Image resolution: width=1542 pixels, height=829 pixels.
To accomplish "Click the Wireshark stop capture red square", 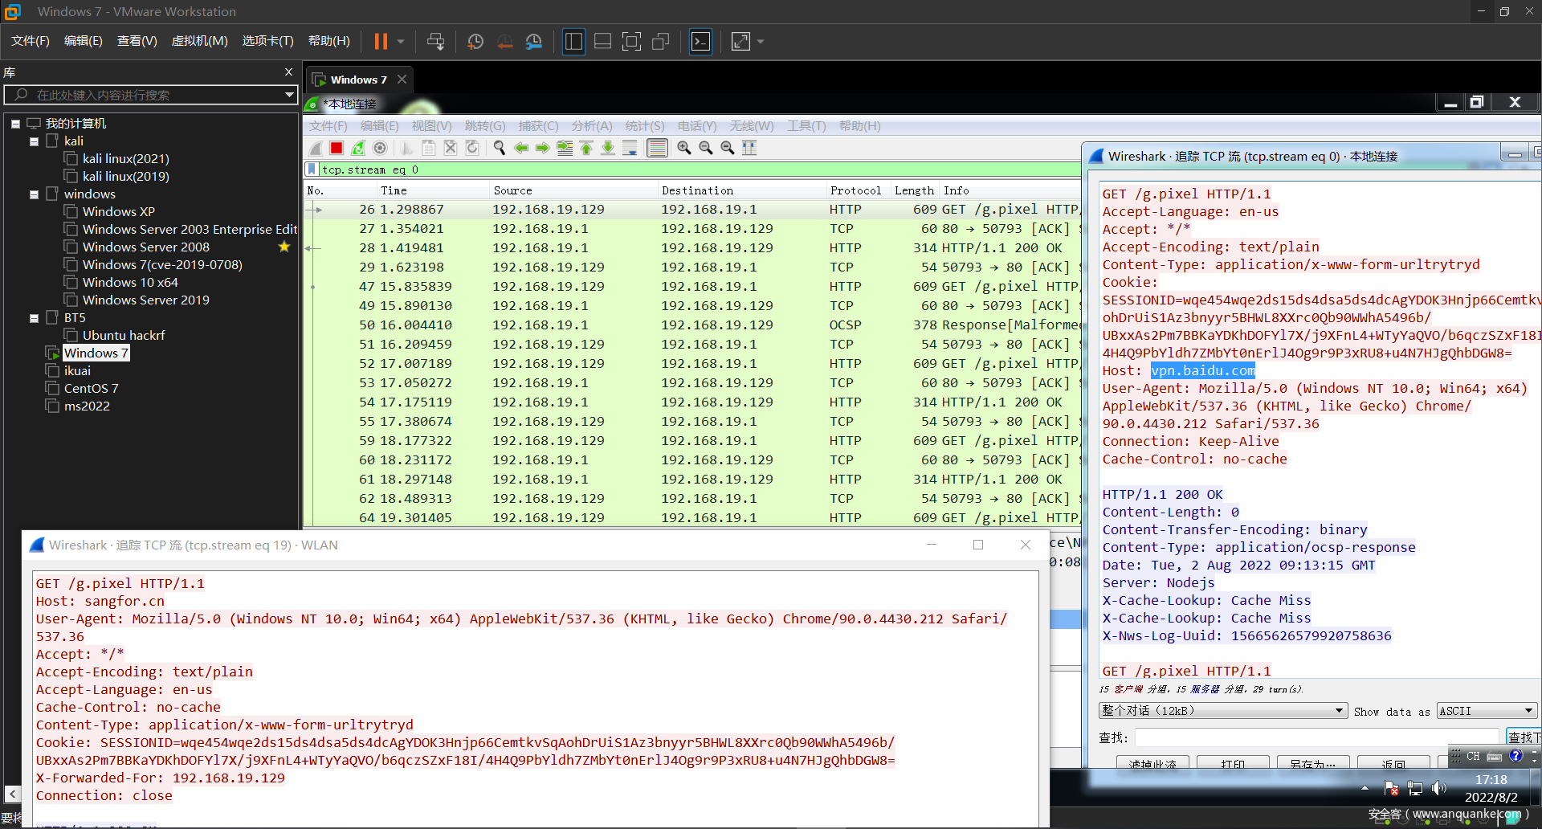I will pyautogui.click(x=337, y=148).
